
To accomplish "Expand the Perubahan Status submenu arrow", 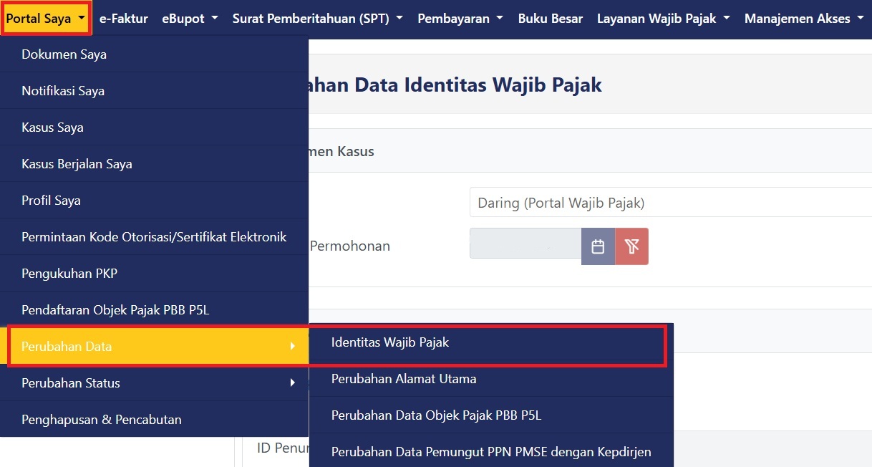I will (x=292, y=383).
